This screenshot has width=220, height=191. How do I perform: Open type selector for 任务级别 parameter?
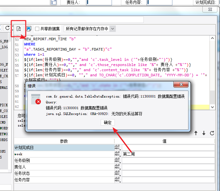tap(118, 160)
